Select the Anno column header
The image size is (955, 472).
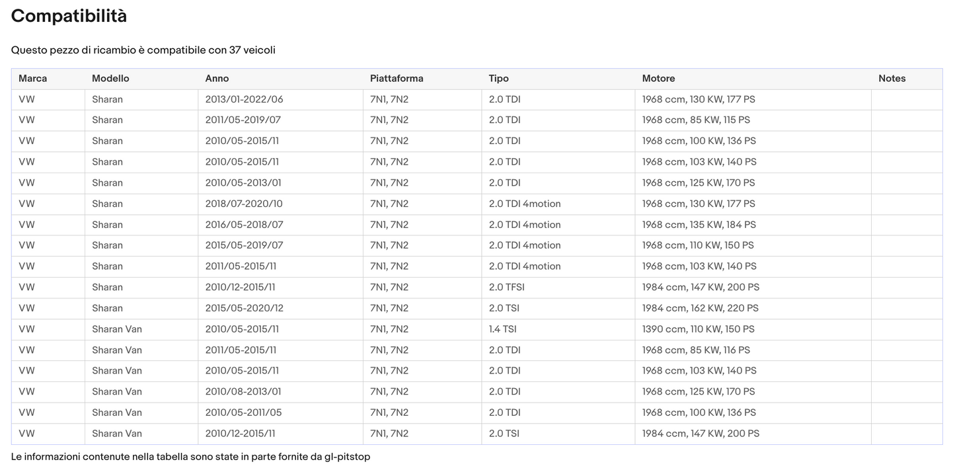tap(217, 79)
